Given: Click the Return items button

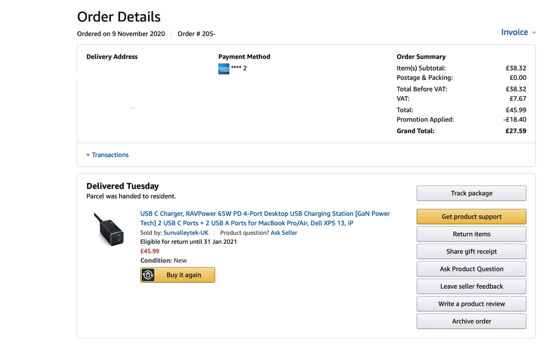Looking at the screenshot, I should tap(471, 234).
